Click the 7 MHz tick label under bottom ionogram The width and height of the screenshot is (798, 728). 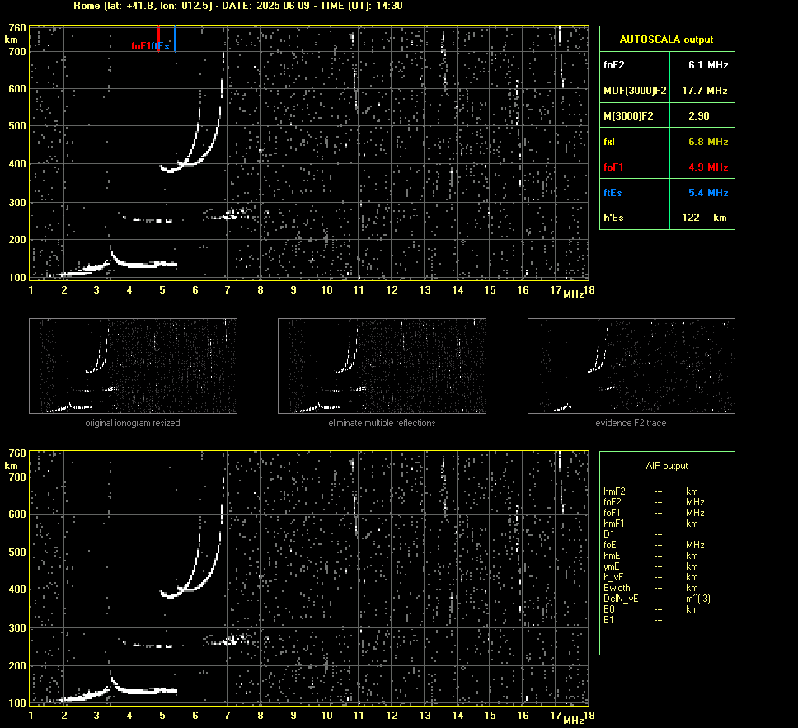pyautogui.click(x=228, y=716)
